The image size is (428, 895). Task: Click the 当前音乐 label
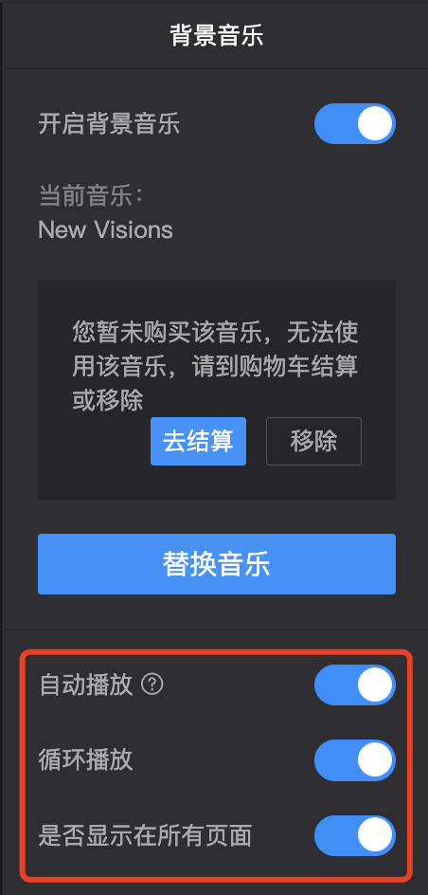90,197
